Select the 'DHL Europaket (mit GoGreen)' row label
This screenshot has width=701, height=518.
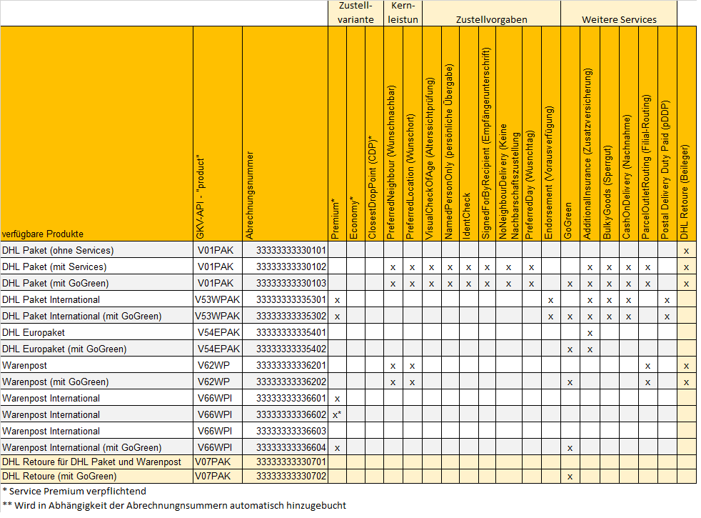pos(64,349)
